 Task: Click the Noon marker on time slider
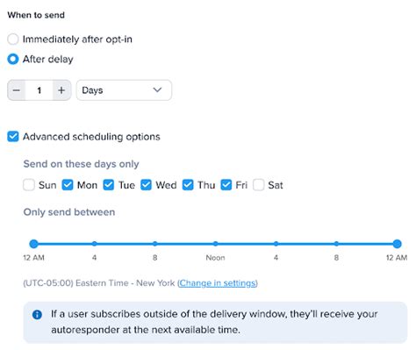[216, 244]
